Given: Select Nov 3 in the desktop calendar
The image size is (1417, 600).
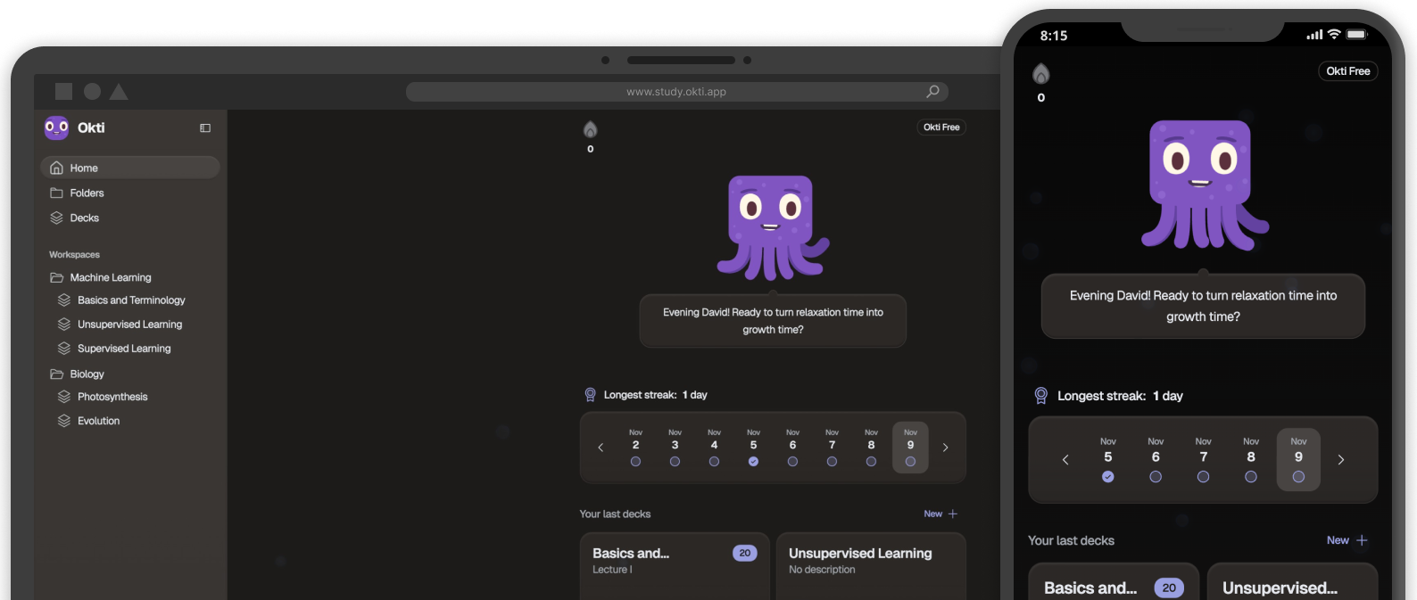Looking at the screenshot, I should pyautogui.click(x=675, y=448).
